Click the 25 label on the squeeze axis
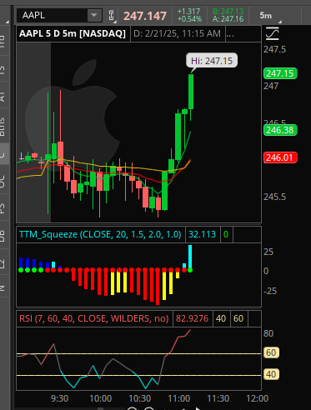This screenshot has width=311, height=410. coord(268,252)
